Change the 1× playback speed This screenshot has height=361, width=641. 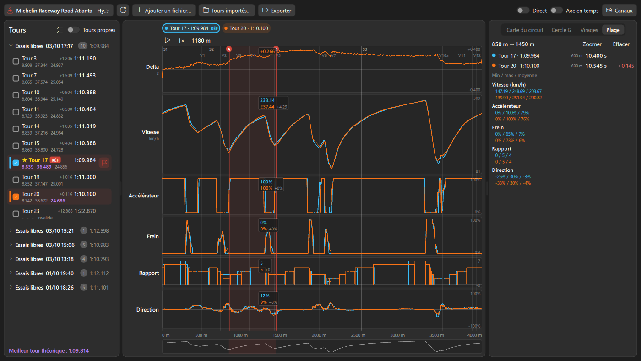point(181,40)
